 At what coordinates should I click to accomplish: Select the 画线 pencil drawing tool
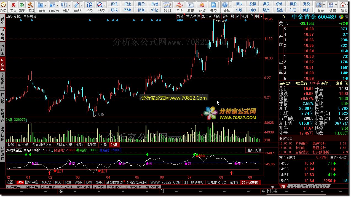pos(76,5)
